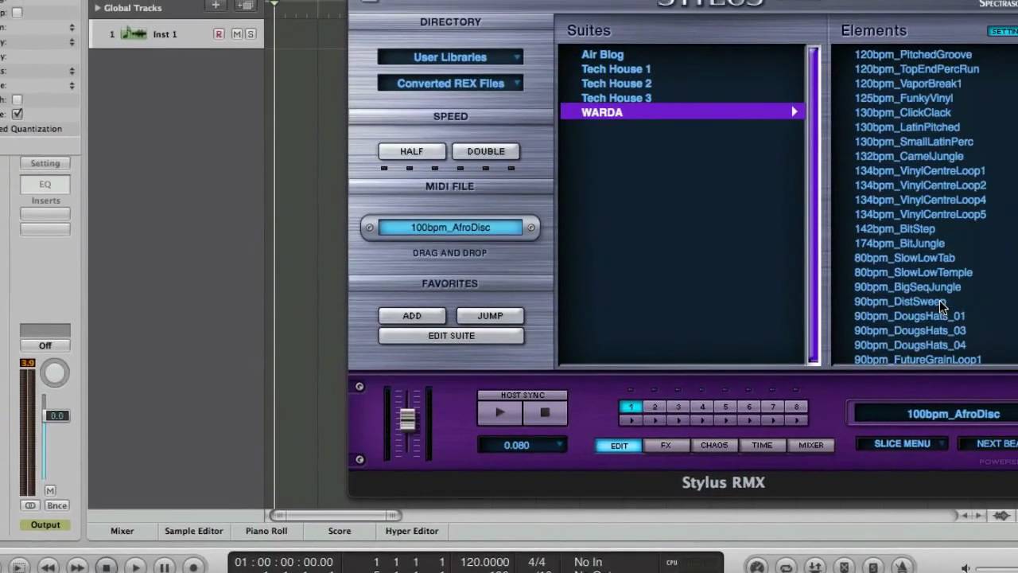Select 90bpm_BigSeqJungle element
Viewport: 1018px width, 573px height.
click(907, 287)
